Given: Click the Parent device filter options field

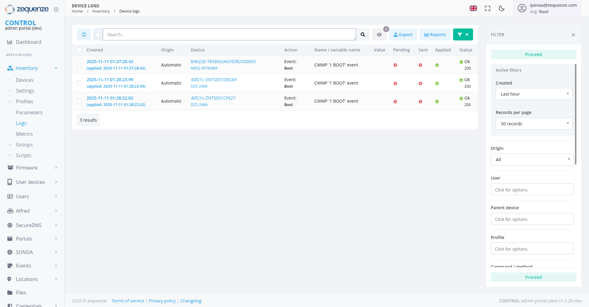Looking at the screenshot, I should tap(532, 219).
